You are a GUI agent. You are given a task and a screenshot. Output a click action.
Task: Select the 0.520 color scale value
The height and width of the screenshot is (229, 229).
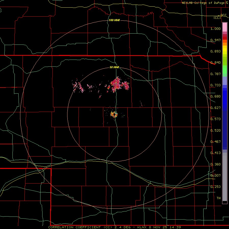tap(216, 131)
